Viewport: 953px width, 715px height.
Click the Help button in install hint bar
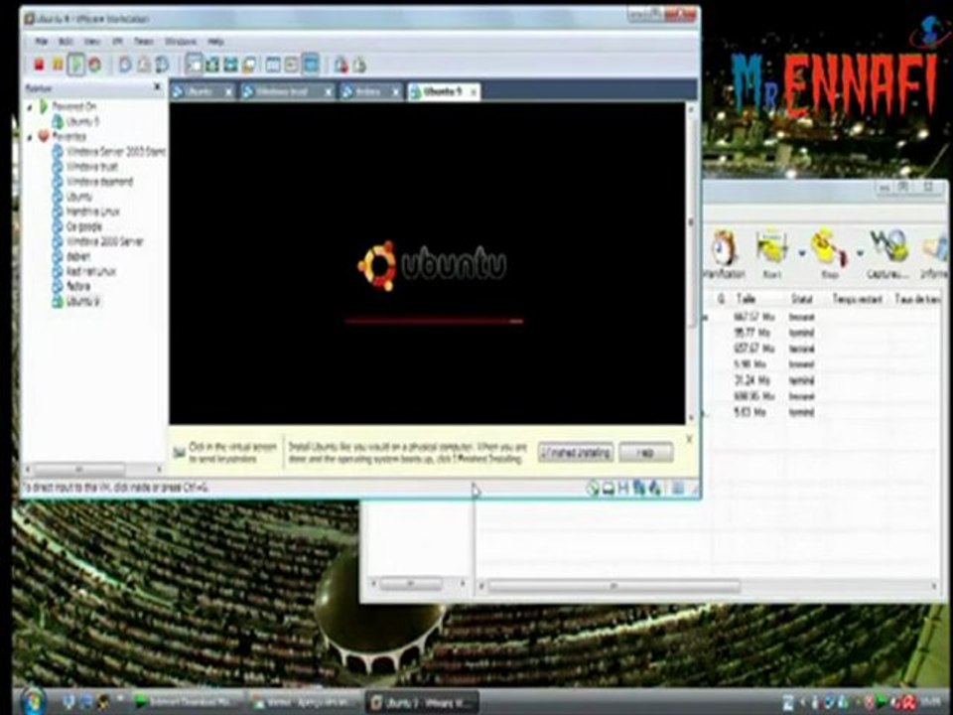pos(646,453)
